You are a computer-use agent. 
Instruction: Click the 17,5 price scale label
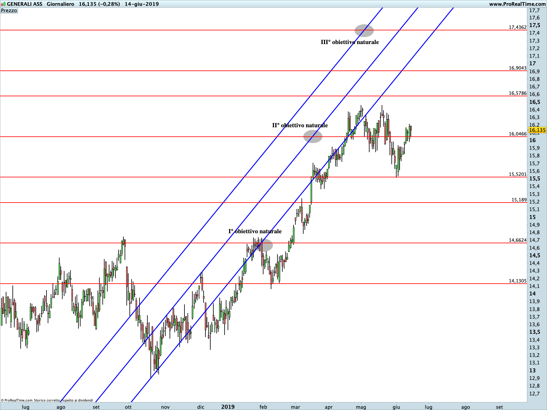pos(535,25)
